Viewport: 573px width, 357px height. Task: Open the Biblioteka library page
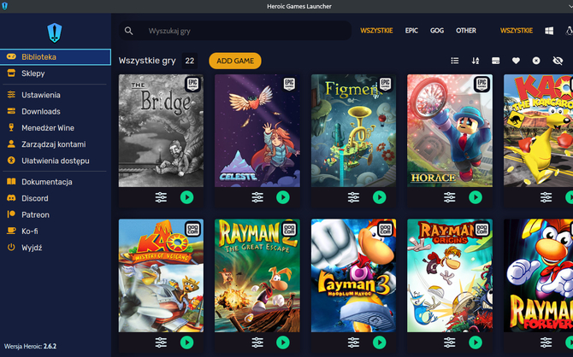[56, 57]
